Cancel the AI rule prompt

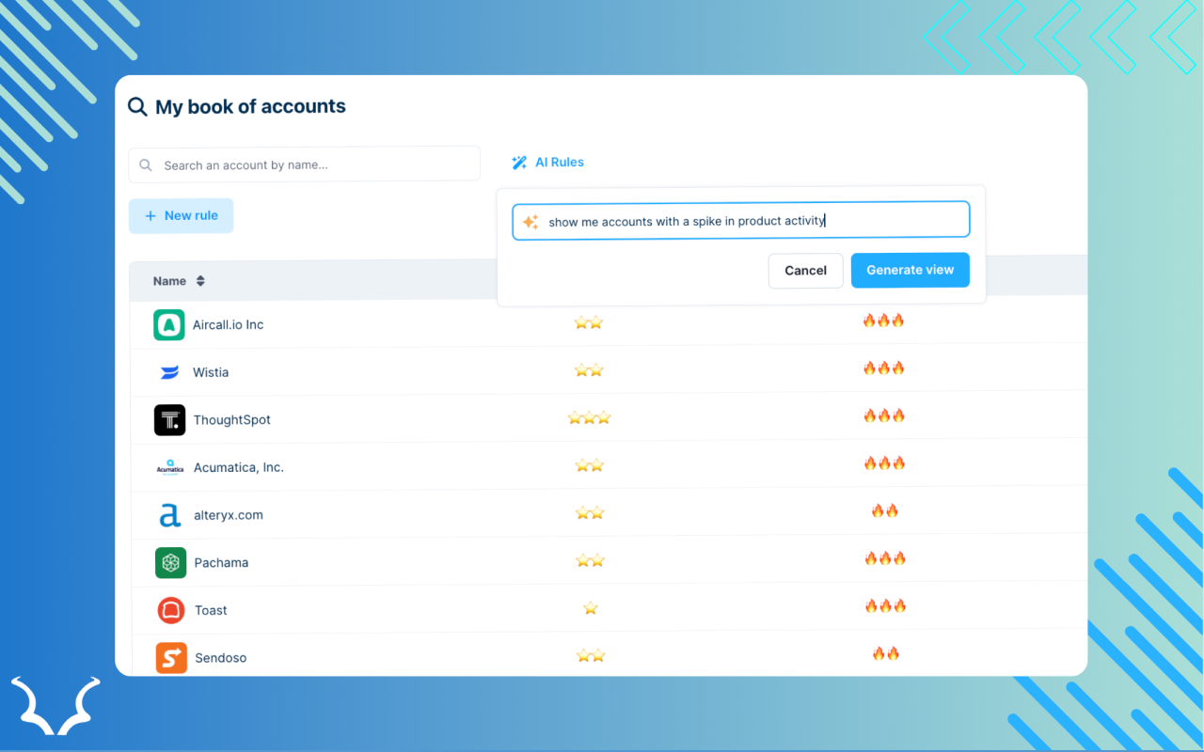point(805,271)
